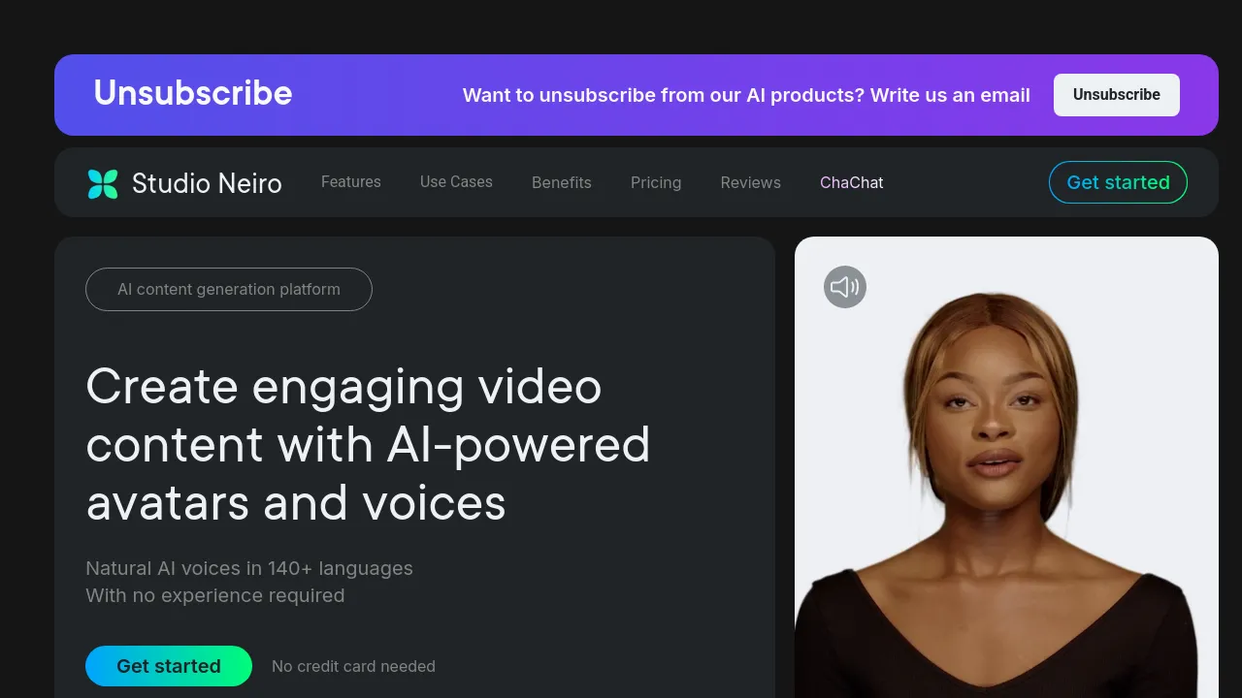Toggle the avatar video sound speaker icon
Screen dimensions: 1242x698
[x=845, y=287]
